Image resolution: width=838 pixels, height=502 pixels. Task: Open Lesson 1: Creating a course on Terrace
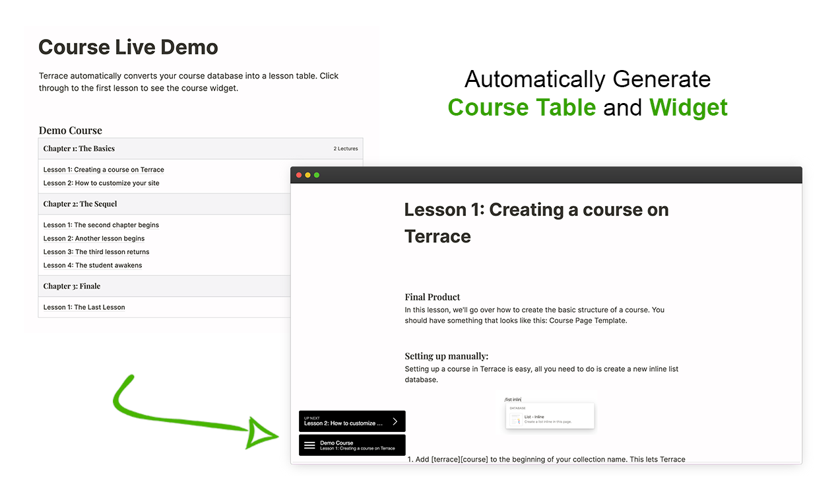tap(104, 170)
